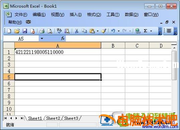Open the 视图(V) View menu
Screen dimensions: 180x130
click(58, 15)
